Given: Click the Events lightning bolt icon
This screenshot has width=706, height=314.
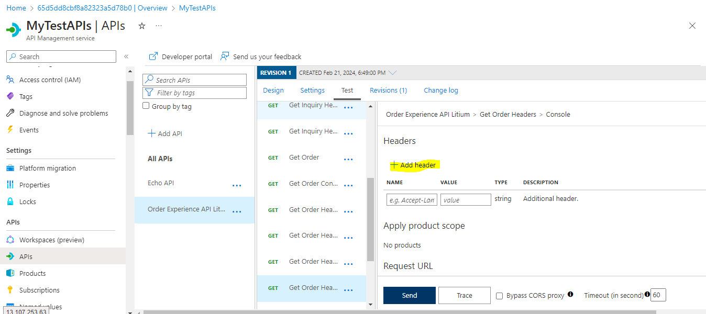Looking at the screenshot, I should (10, 130).
